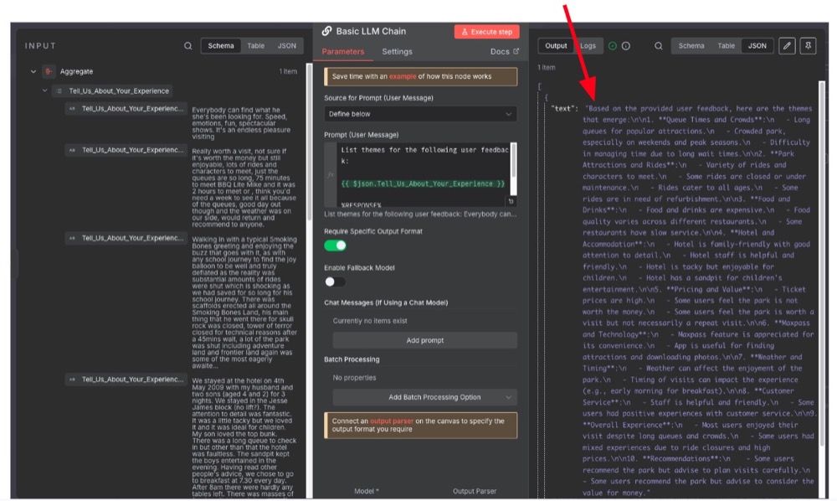Click the Execute step button
837x501 pixels.
tap(486, 32)
